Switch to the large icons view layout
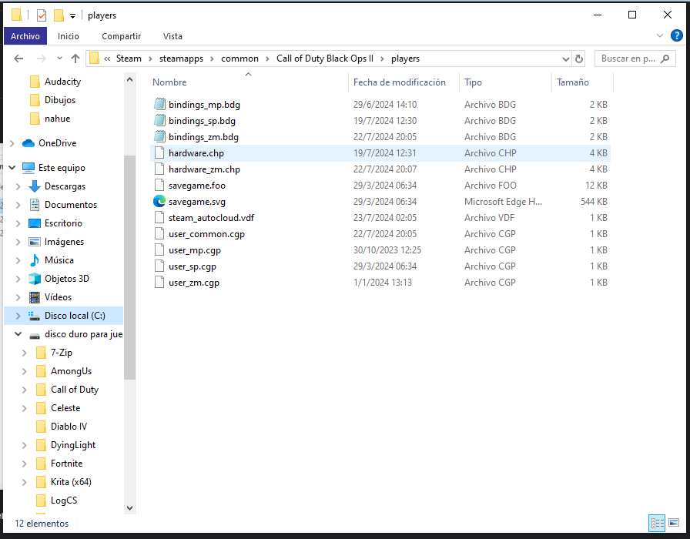 coord(674,523)
